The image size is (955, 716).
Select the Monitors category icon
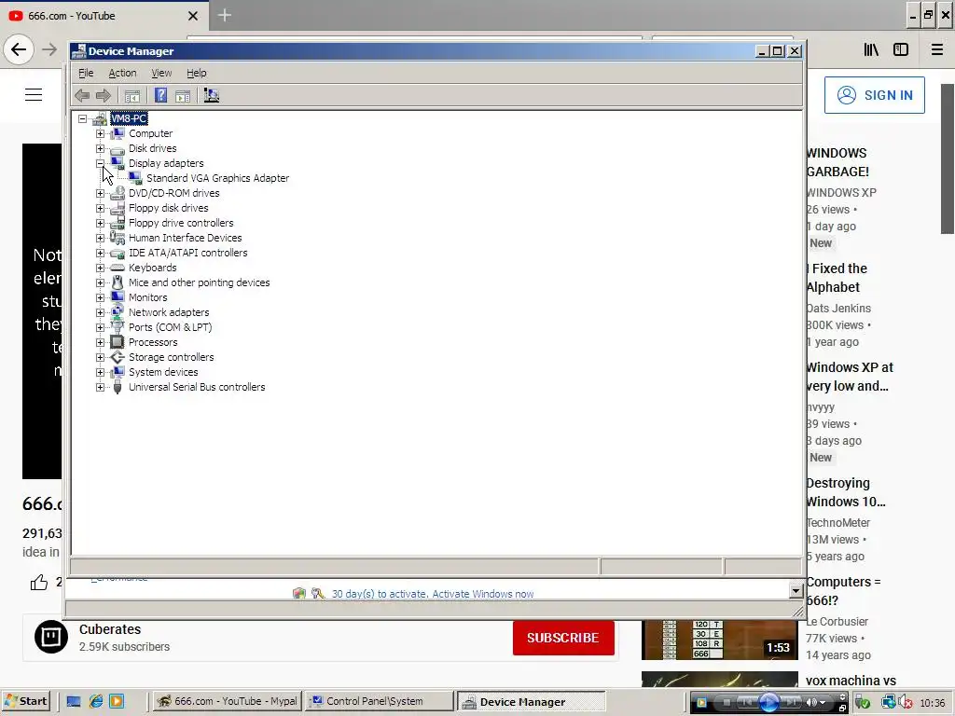[118, 297]
